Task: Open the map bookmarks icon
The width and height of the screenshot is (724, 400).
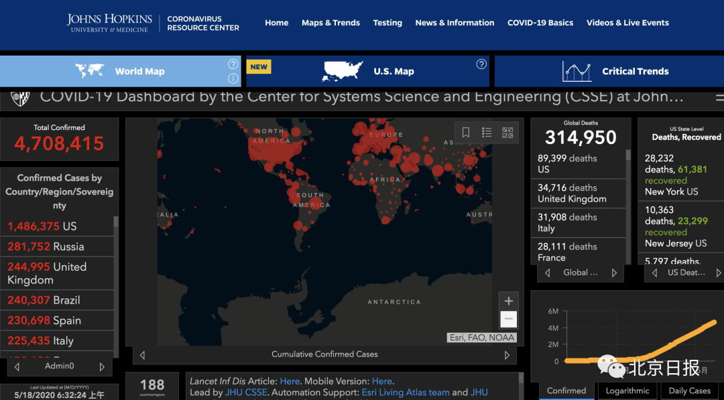Action: 466,133
